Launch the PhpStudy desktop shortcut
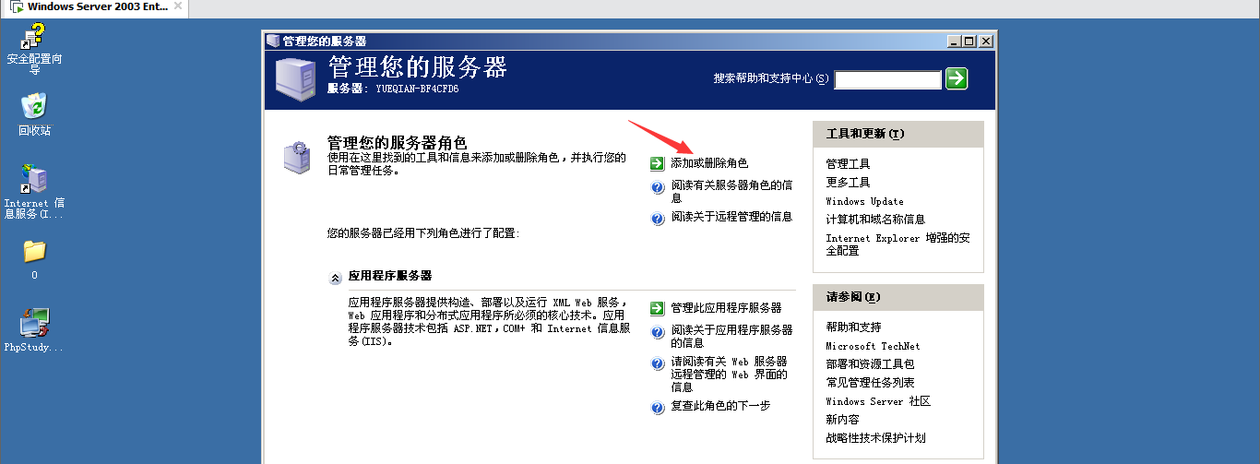This screenshot has height=464, width=1260. pyautogui.click(x=34, y=330)
